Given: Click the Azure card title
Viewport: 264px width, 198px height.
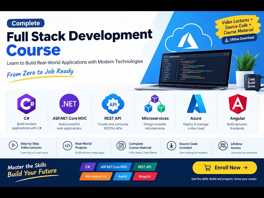Looking at the screenshot, I should coord(196,118).
